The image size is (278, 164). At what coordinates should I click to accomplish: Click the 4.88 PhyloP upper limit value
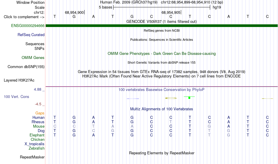[37, 89]
